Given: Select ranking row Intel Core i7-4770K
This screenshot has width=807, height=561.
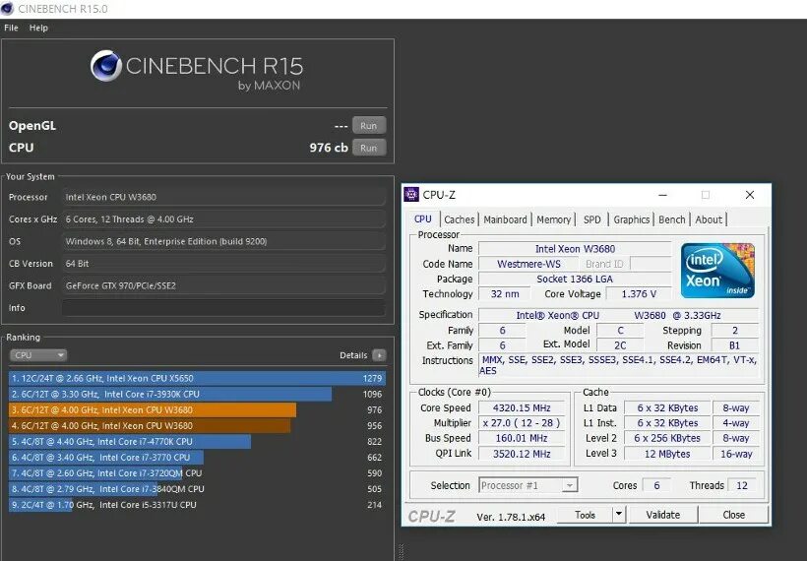Looking at the screenshot, I should coord(197,442).
